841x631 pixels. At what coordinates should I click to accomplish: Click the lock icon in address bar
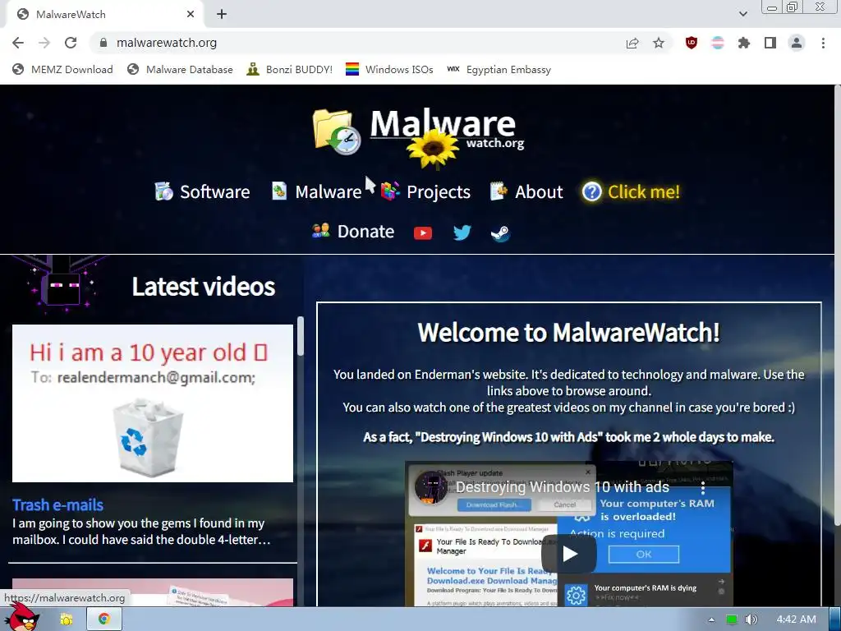point(103,43)
